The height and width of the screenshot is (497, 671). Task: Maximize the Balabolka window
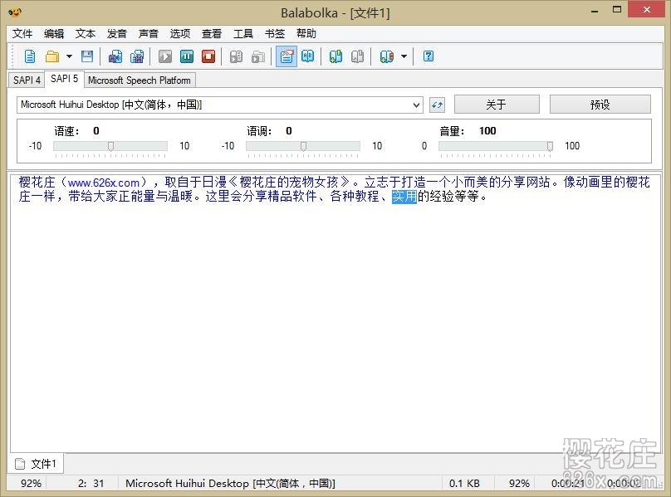coord(617,9)
